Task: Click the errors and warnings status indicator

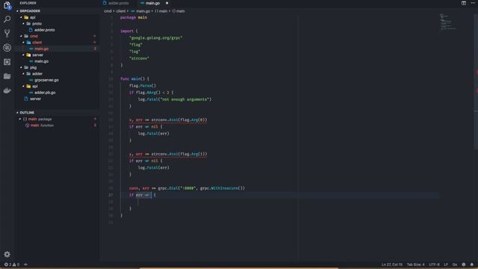Action: click(x=12, y=265)
